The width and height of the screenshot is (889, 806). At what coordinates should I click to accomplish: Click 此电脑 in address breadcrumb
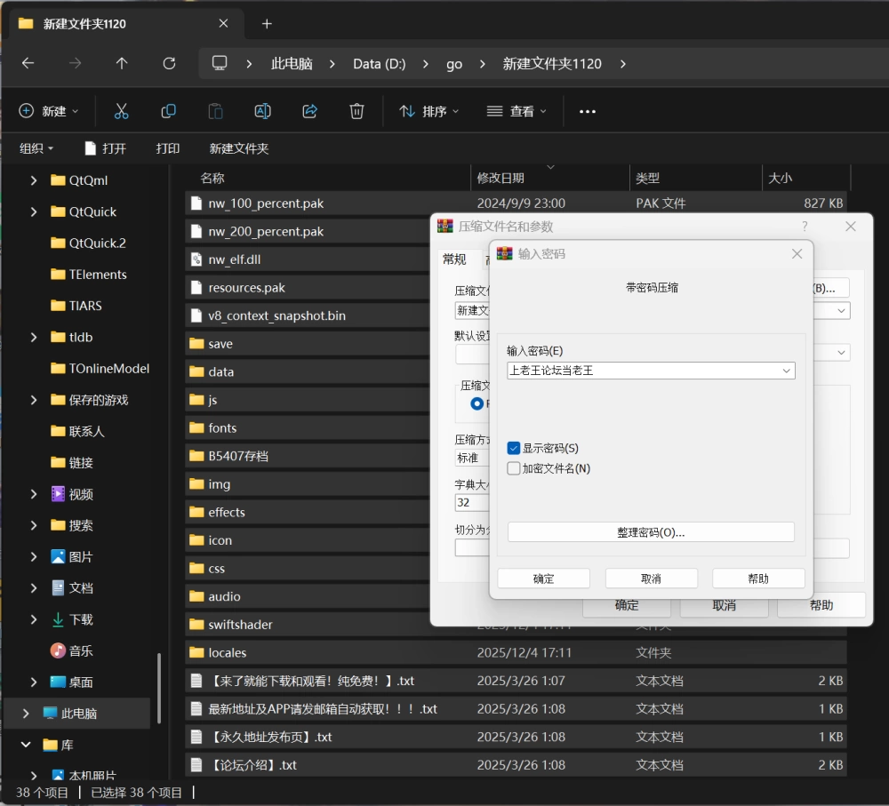coord(292,63)
